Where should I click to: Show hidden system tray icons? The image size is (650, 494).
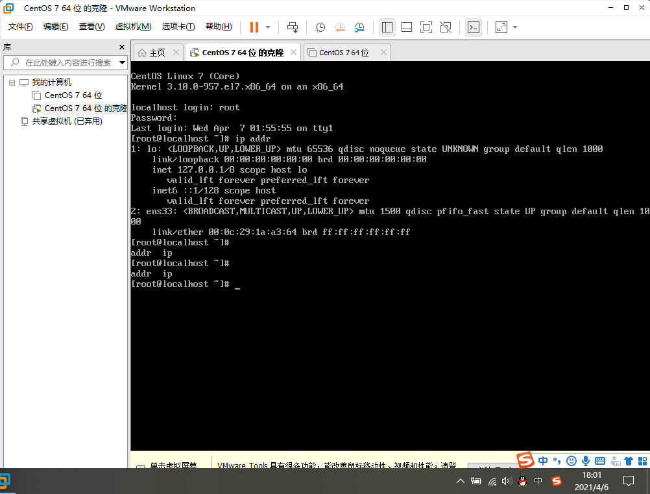click(x=460, y=481)
